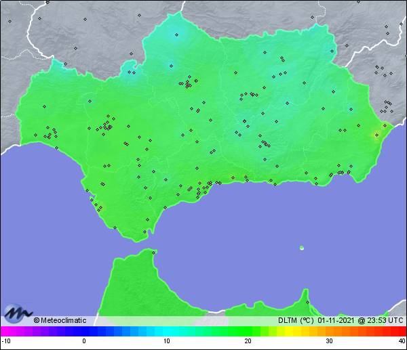Select the small island in the sea
Screen dimensions: 407x350
tap(302, 248)
